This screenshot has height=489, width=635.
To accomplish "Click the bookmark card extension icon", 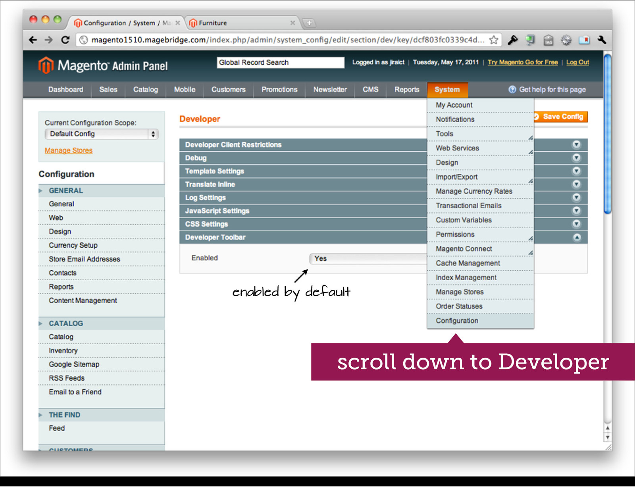I will (x=584, y=40).
